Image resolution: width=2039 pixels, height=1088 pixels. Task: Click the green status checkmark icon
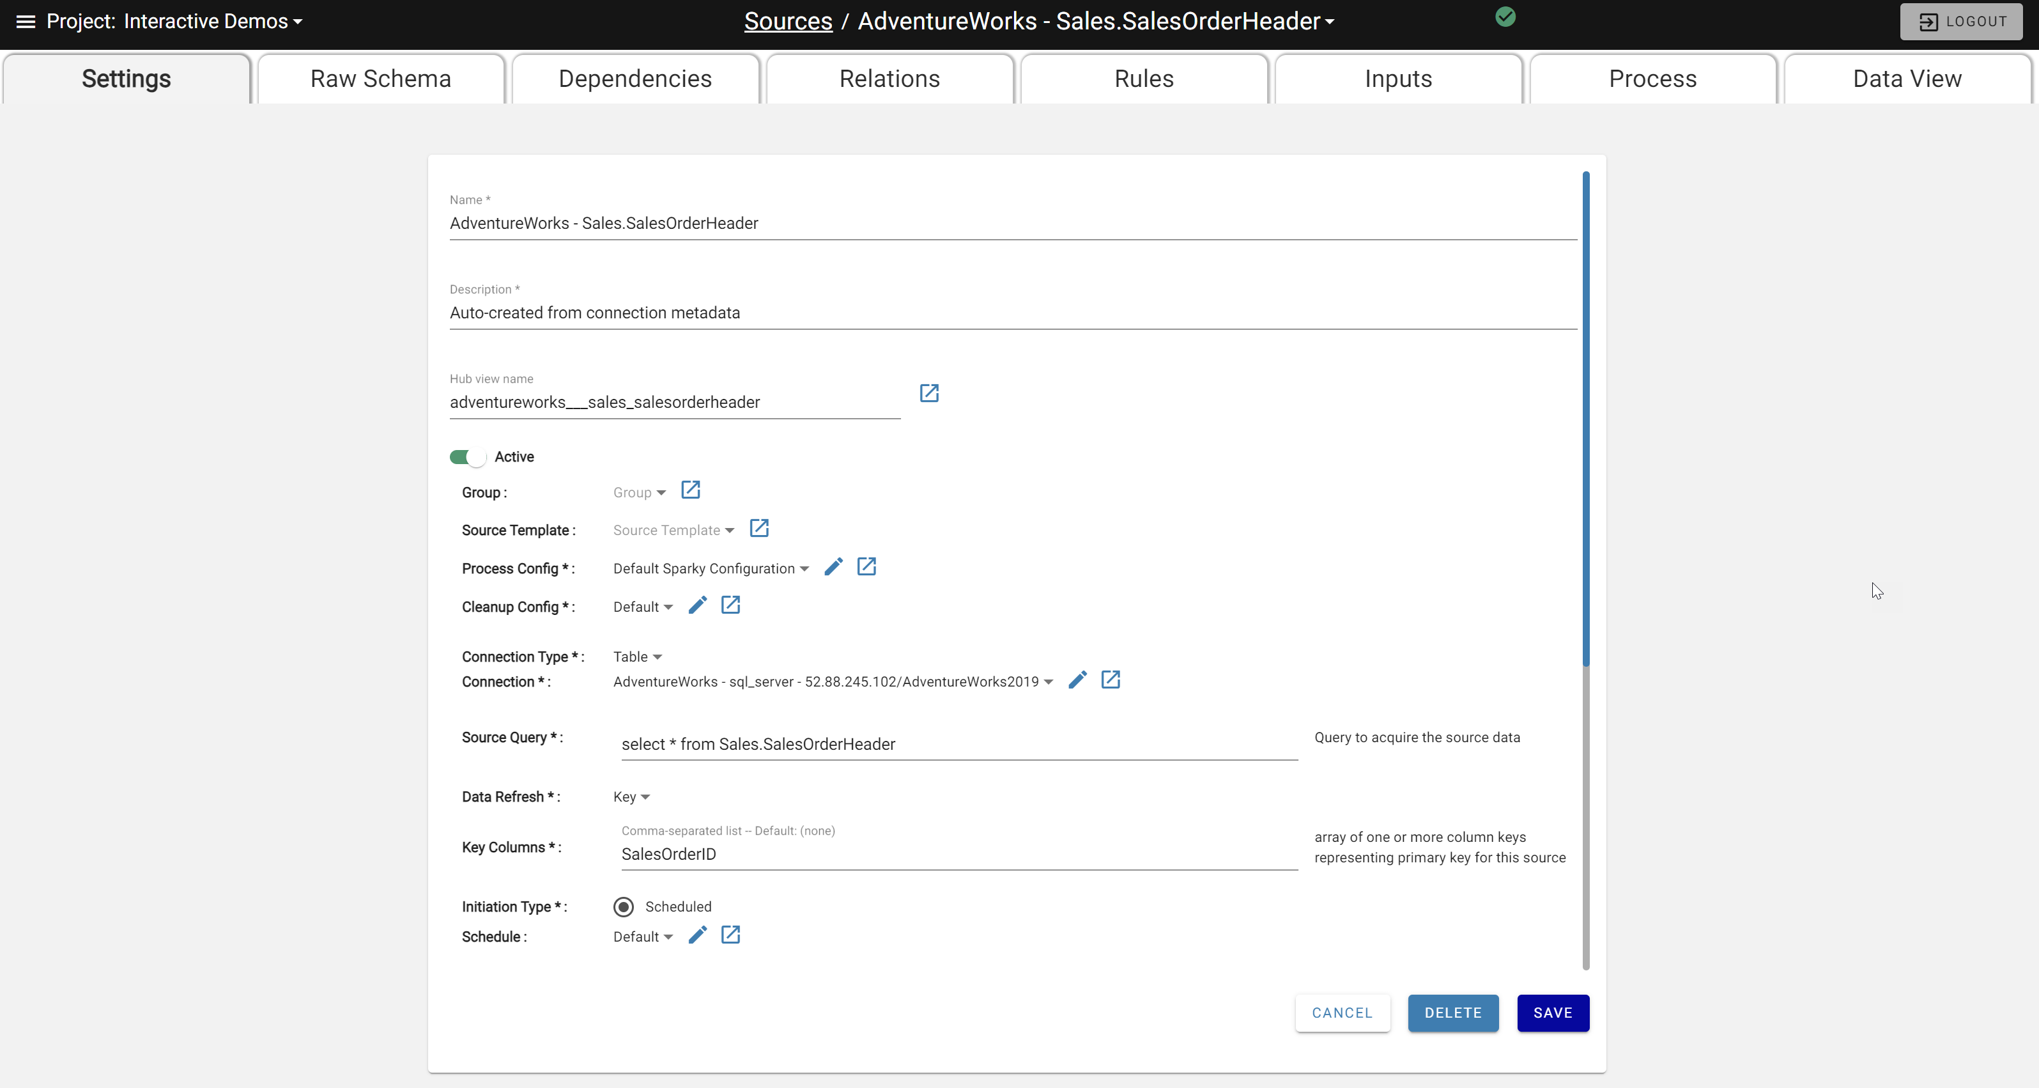1505,17
